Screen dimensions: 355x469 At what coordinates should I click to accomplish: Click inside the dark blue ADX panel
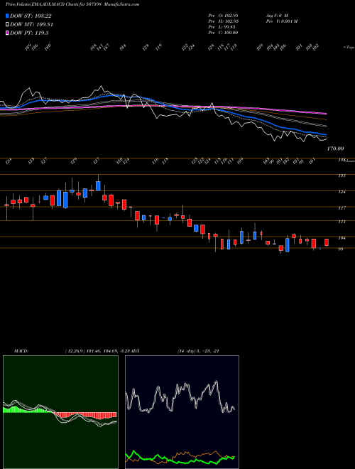(x=182, y=412)
